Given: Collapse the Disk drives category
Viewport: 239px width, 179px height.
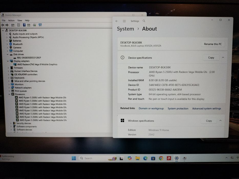Looking at the screenshot, I should 7,54.
